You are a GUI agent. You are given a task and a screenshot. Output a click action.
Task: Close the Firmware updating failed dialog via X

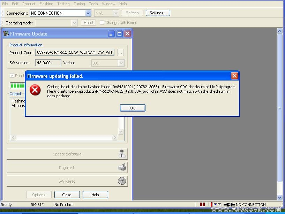234,76
